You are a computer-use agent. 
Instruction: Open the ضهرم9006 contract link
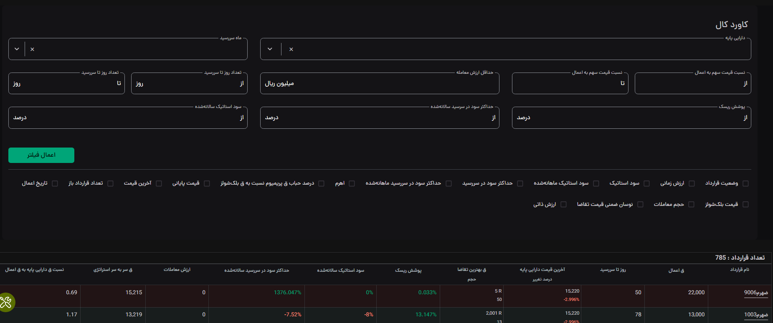click(756, 293)
